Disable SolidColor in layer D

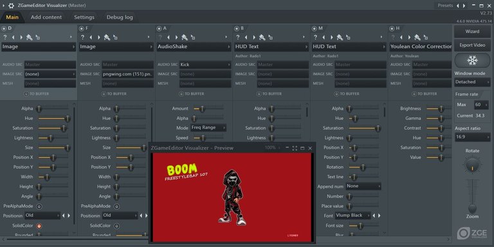click(x=39, y=226)
